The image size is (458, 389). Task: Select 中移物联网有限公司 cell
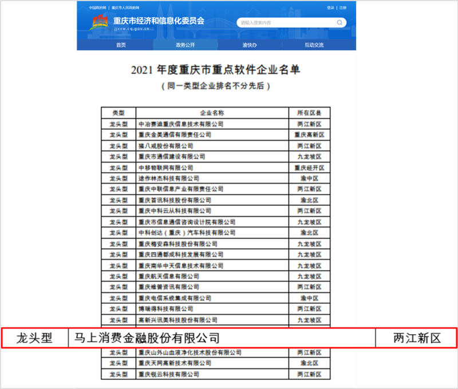pos(212,168)
